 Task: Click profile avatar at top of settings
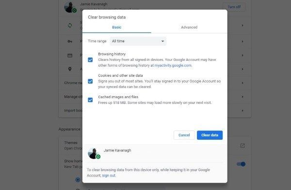coord(70,7)
